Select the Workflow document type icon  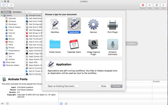55,24
